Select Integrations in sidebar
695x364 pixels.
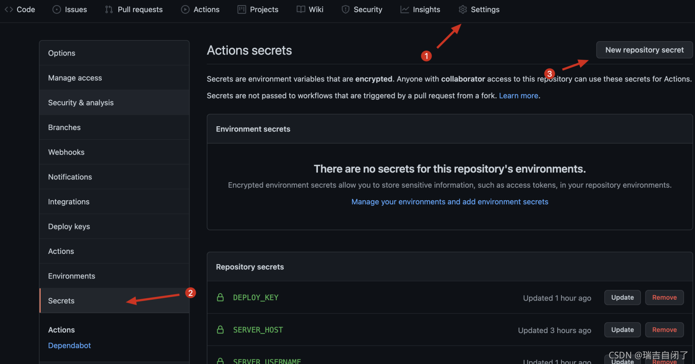pos(114,202)
